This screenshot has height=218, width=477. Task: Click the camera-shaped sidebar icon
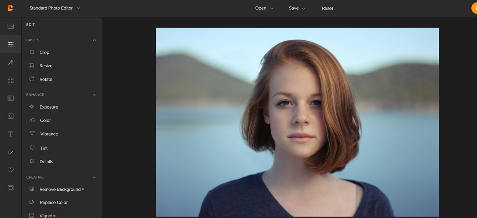(11, 116)
